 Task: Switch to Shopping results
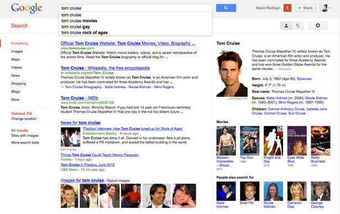pos(19,83)
